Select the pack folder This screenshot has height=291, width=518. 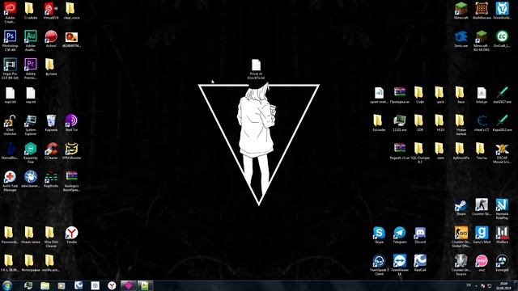(x=440, y=95)
